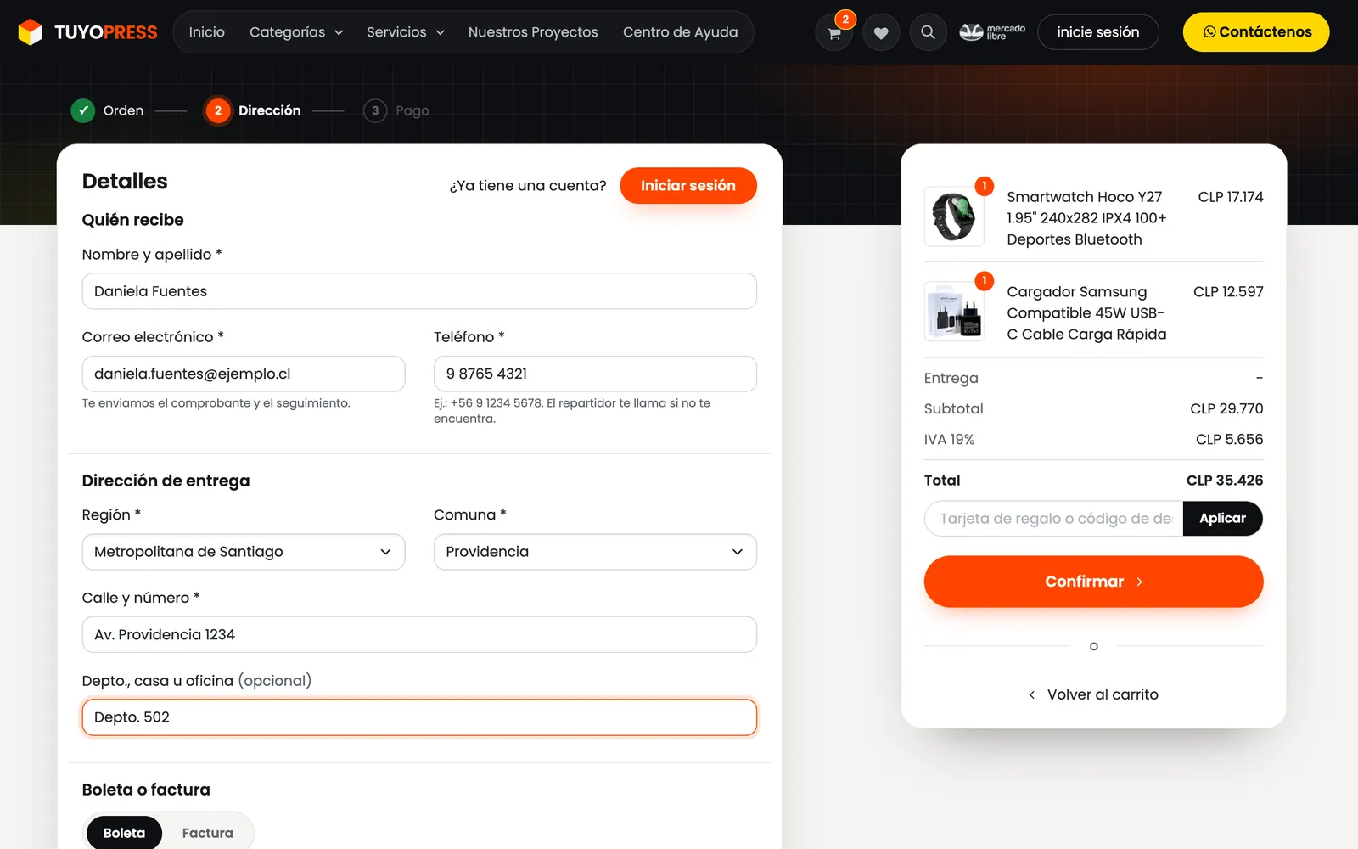
Task: Click the Subtotal value CLP 29.770
Action: click(x=1226, y=408)
